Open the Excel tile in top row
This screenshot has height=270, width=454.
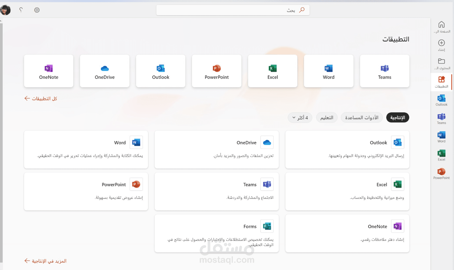(273, 71)
